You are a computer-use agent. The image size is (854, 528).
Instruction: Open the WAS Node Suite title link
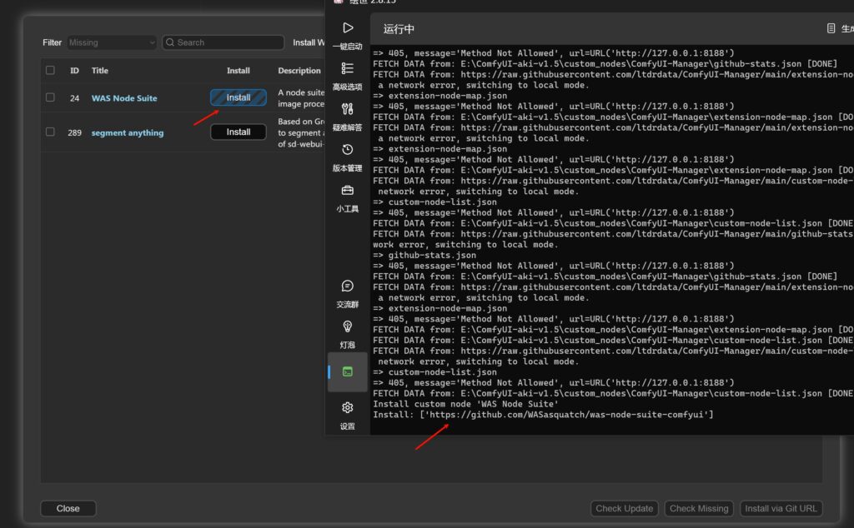point(124,98)
